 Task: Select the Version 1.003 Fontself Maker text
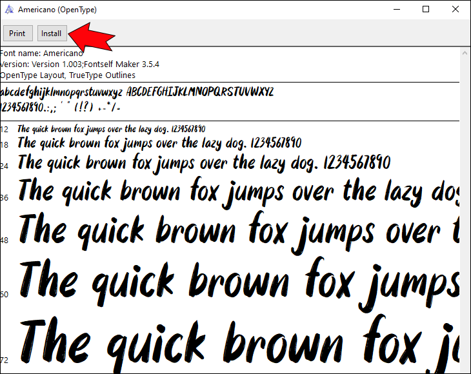[79, 64]
